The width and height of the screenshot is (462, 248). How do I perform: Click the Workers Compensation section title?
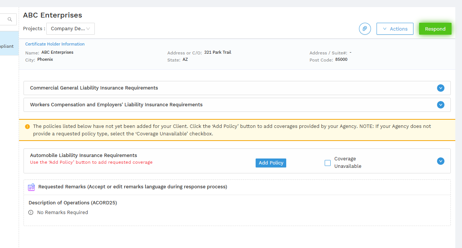[x=116, y=105]
